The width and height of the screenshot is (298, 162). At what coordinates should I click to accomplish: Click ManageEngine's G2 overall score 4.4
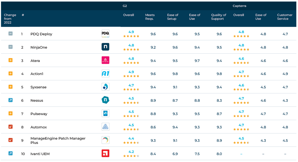(131, 139)
